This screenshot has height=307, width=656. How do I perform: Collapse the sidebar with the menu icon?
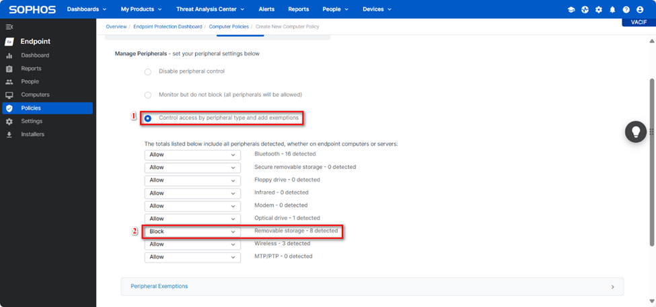click(9, 27)
